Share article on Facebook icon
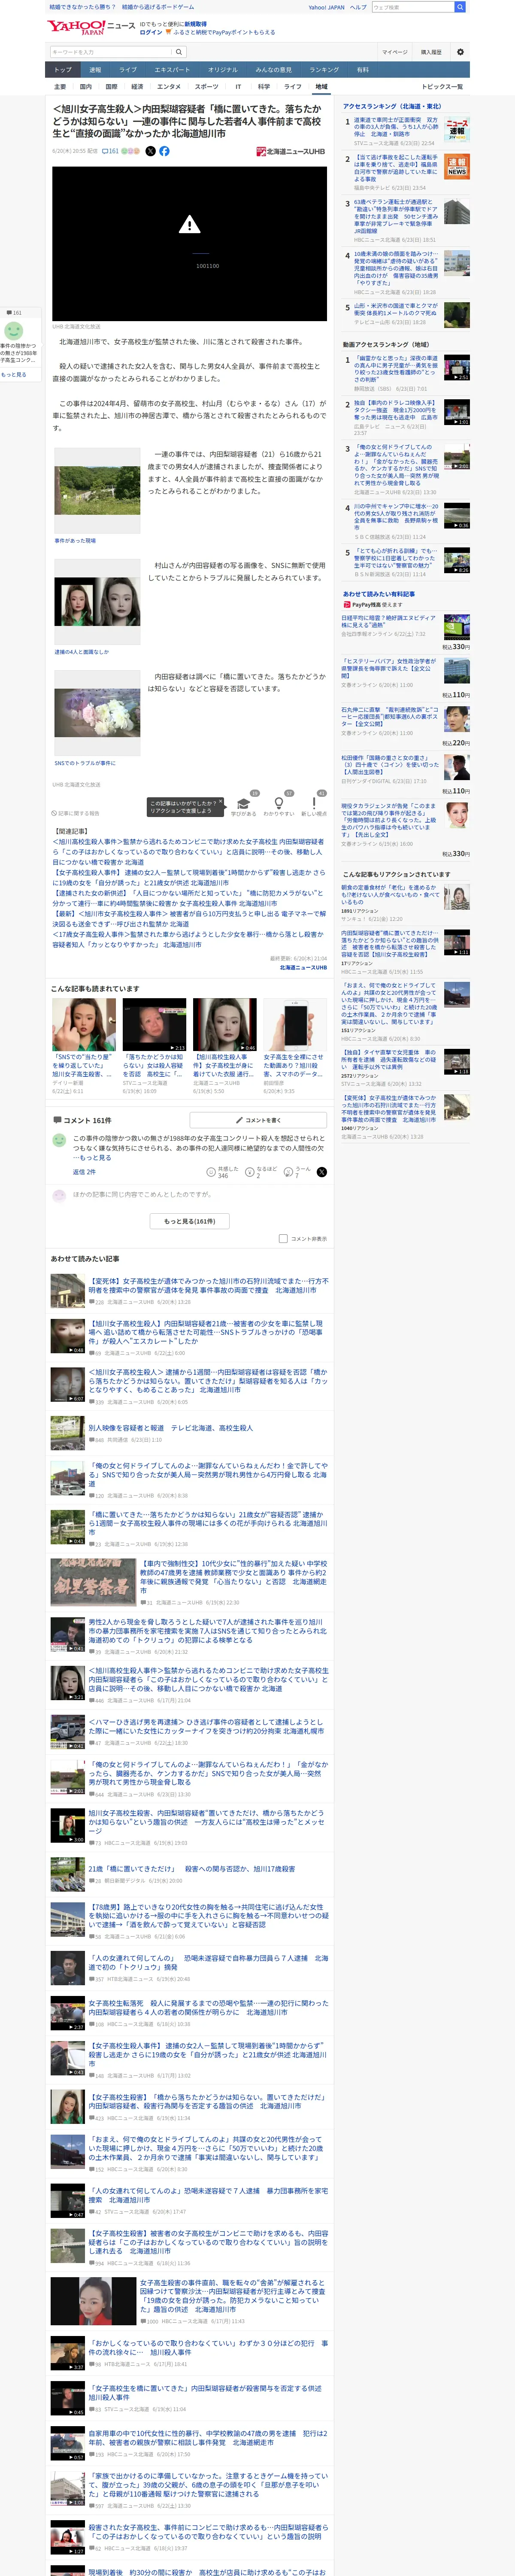515x2576 pixels. [x=164, y=151]
